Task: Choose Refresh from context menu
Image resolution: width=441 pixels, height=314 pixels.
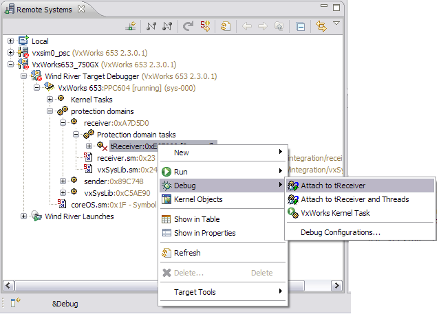Action: tap(222, 253)
